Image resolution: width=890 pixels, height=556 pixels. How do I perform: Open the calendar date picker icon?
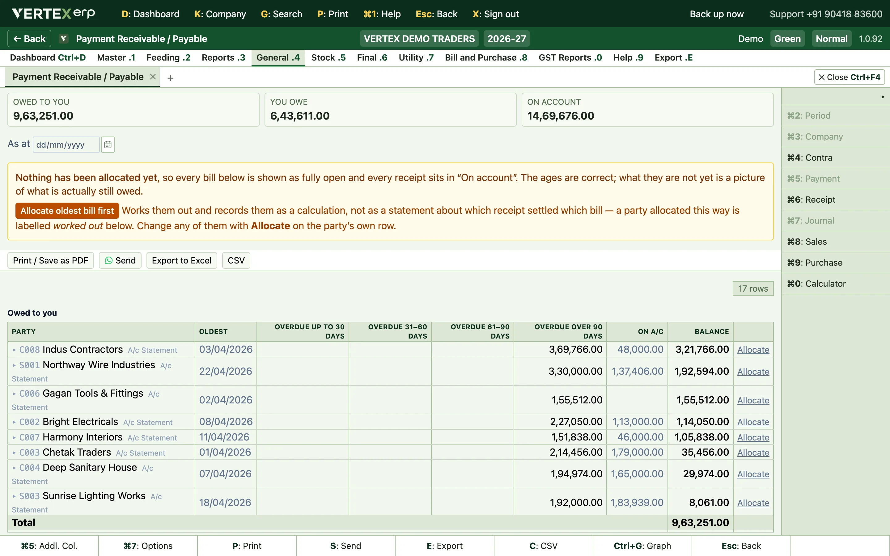108,145
